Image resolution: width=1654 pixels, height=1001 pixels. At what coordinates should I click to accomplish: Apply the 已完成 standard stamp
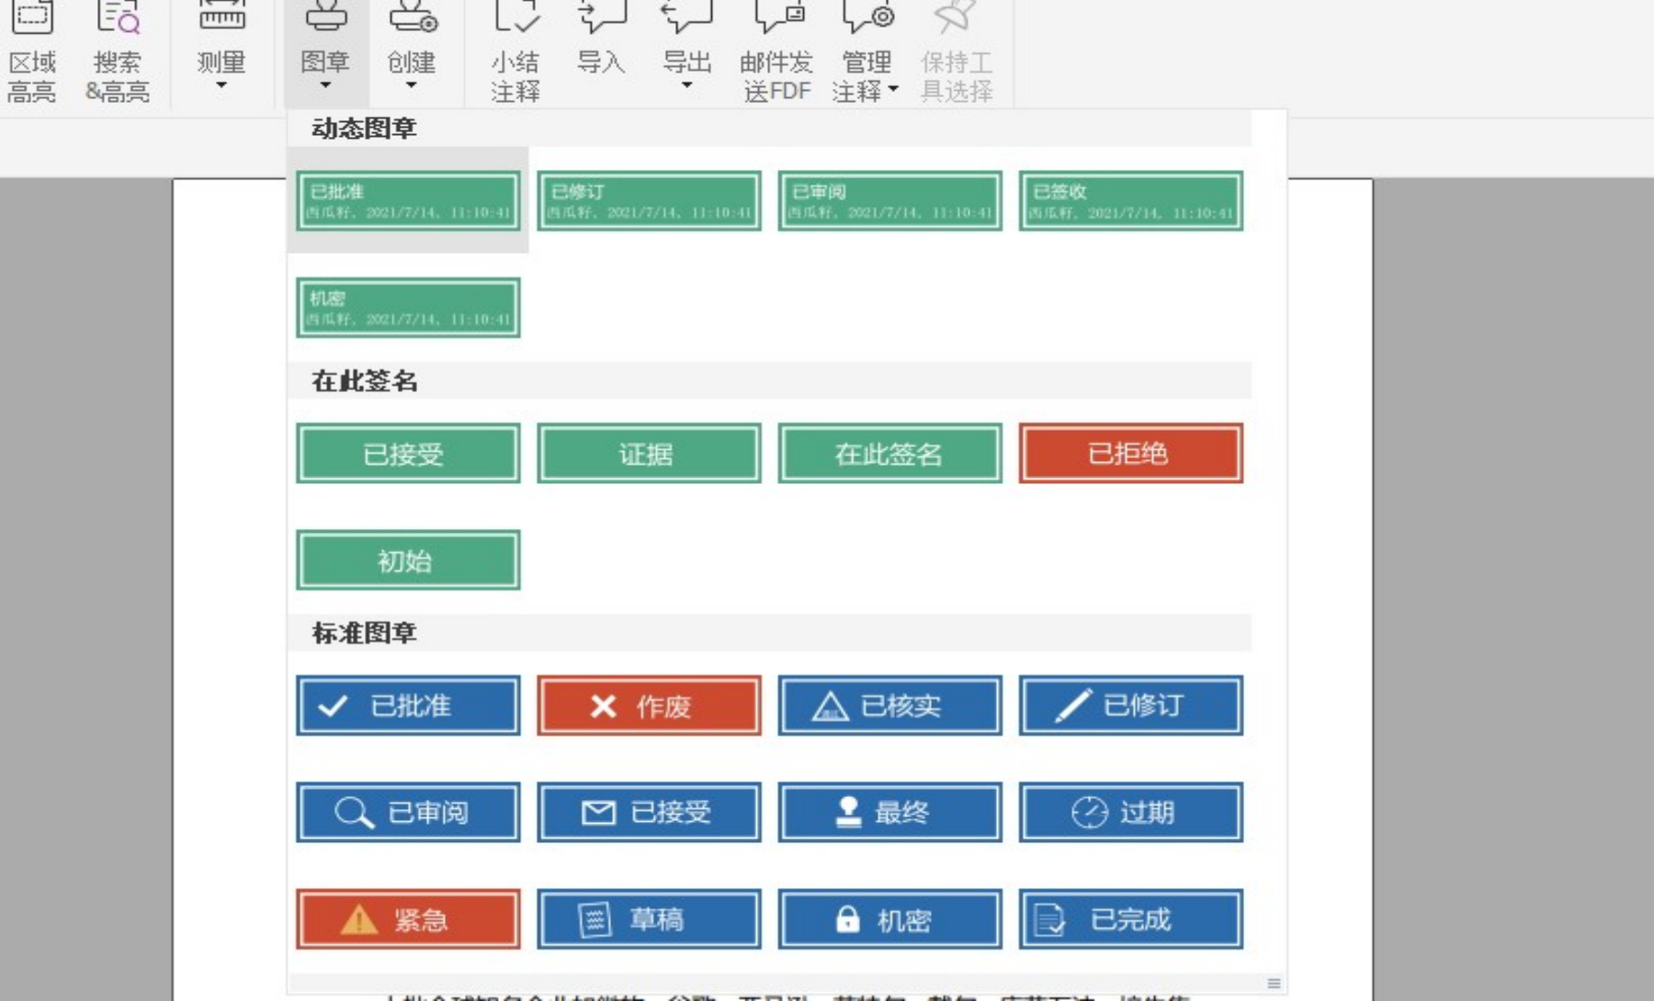tap(1130, 919)
